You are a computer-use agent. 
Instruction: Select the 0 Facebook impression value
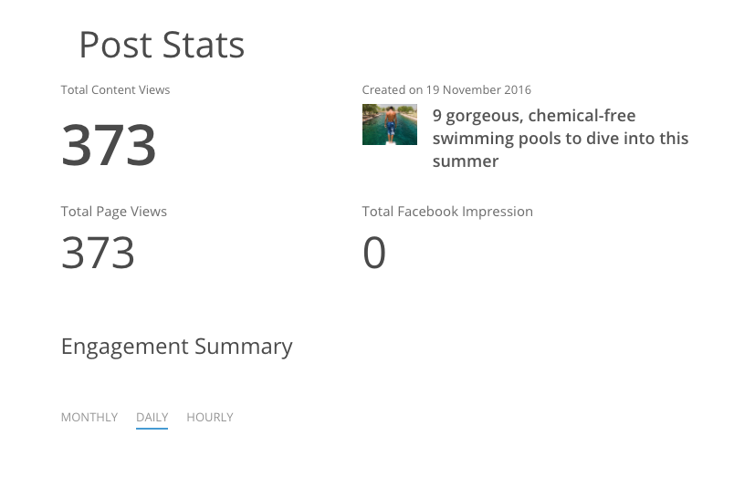[374, 253]
